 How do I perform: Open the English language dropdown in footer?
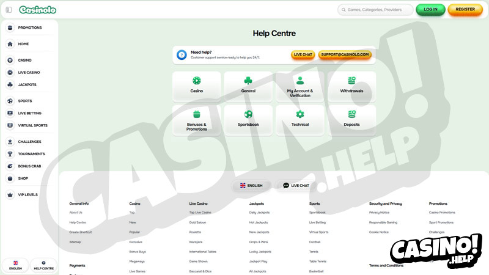pyautogui.click(x=251, y=186)
